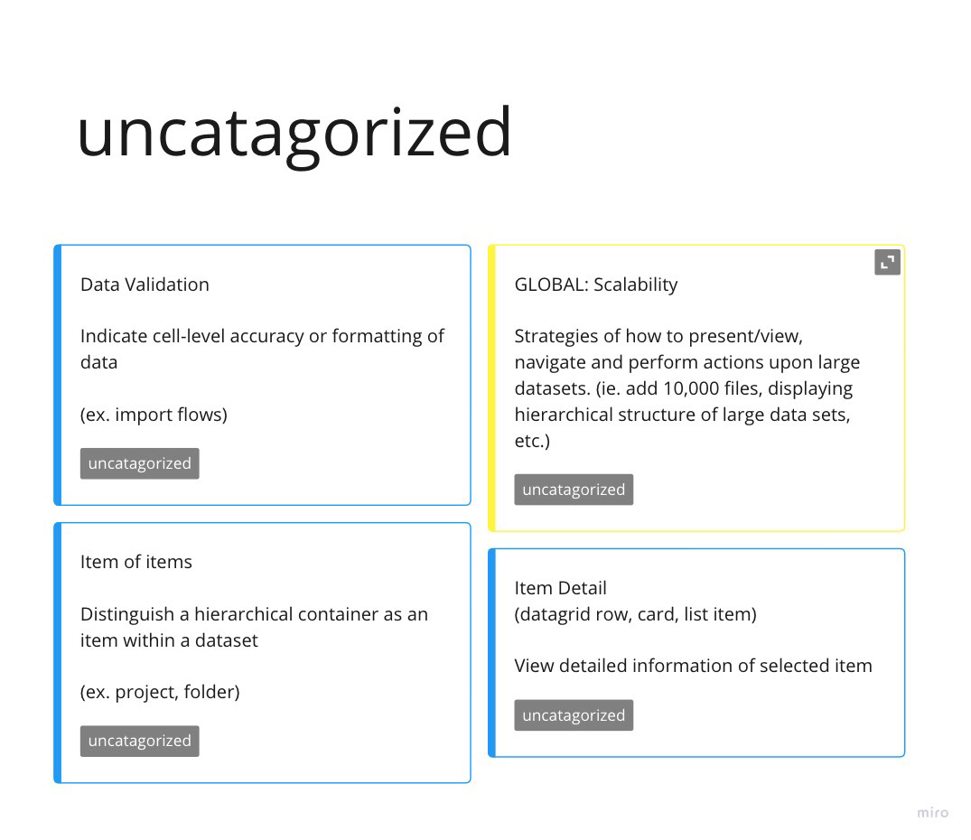Click the blue color bar on the Item Detail card
The width and height of the screenshot is (971, 840).
pos(491,653)
